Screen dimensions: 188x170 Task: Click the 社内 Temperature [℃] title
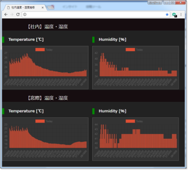[x=26, y=39]
